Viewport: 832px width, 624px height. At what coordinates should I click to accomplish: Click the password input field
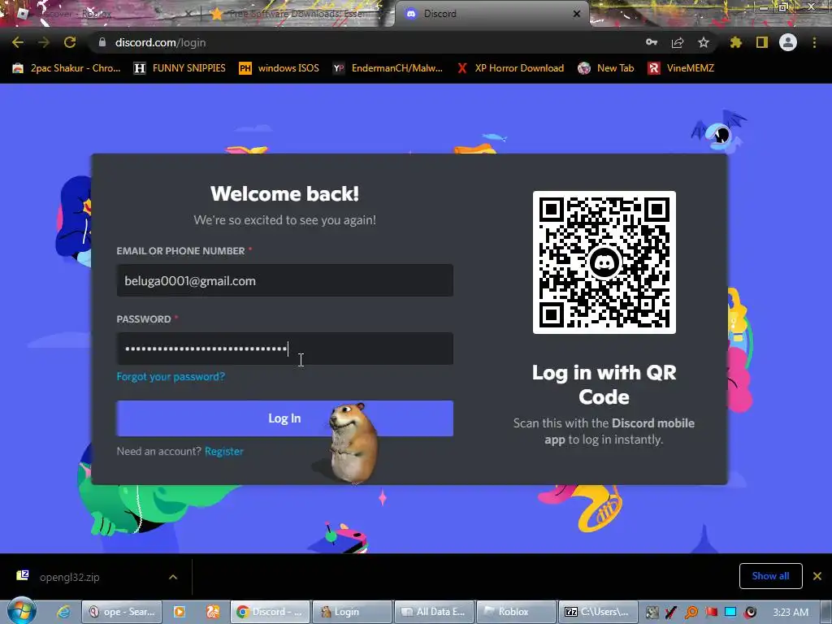[x=285, y=349]
